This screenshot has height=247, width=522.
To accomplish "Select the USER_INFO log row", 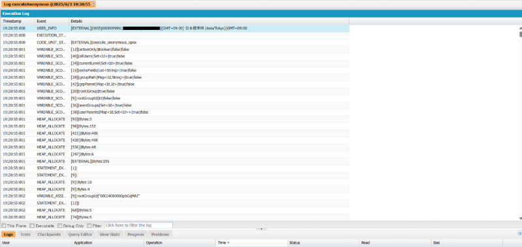I will [x=175, y=29].
